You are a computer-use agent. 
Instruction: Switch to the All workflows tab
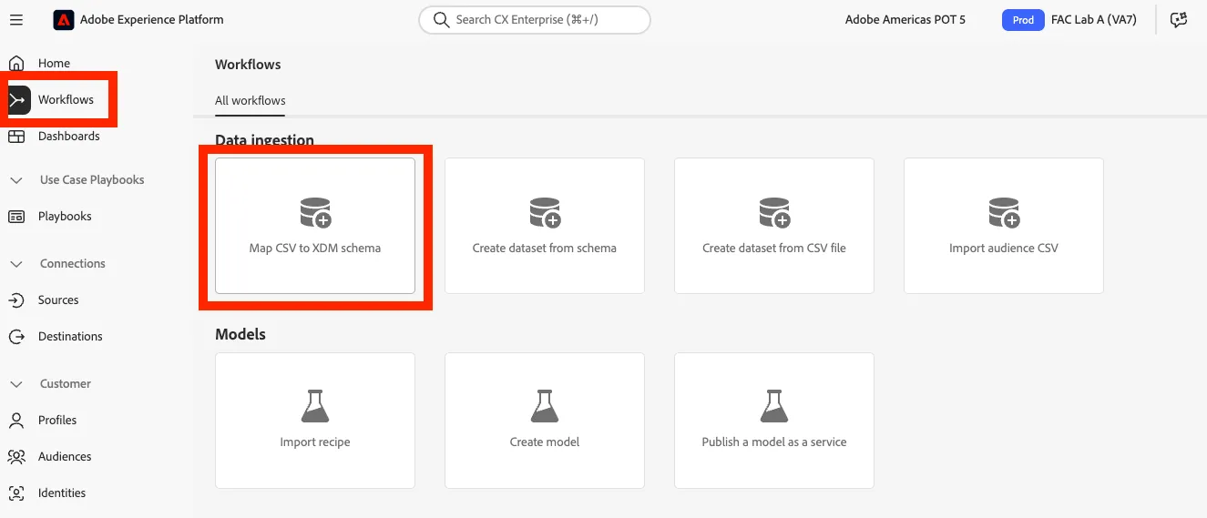(251, 101)
